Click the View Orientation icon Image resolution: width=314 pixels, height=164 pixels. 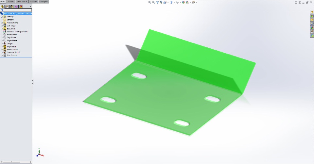(165, 2)
